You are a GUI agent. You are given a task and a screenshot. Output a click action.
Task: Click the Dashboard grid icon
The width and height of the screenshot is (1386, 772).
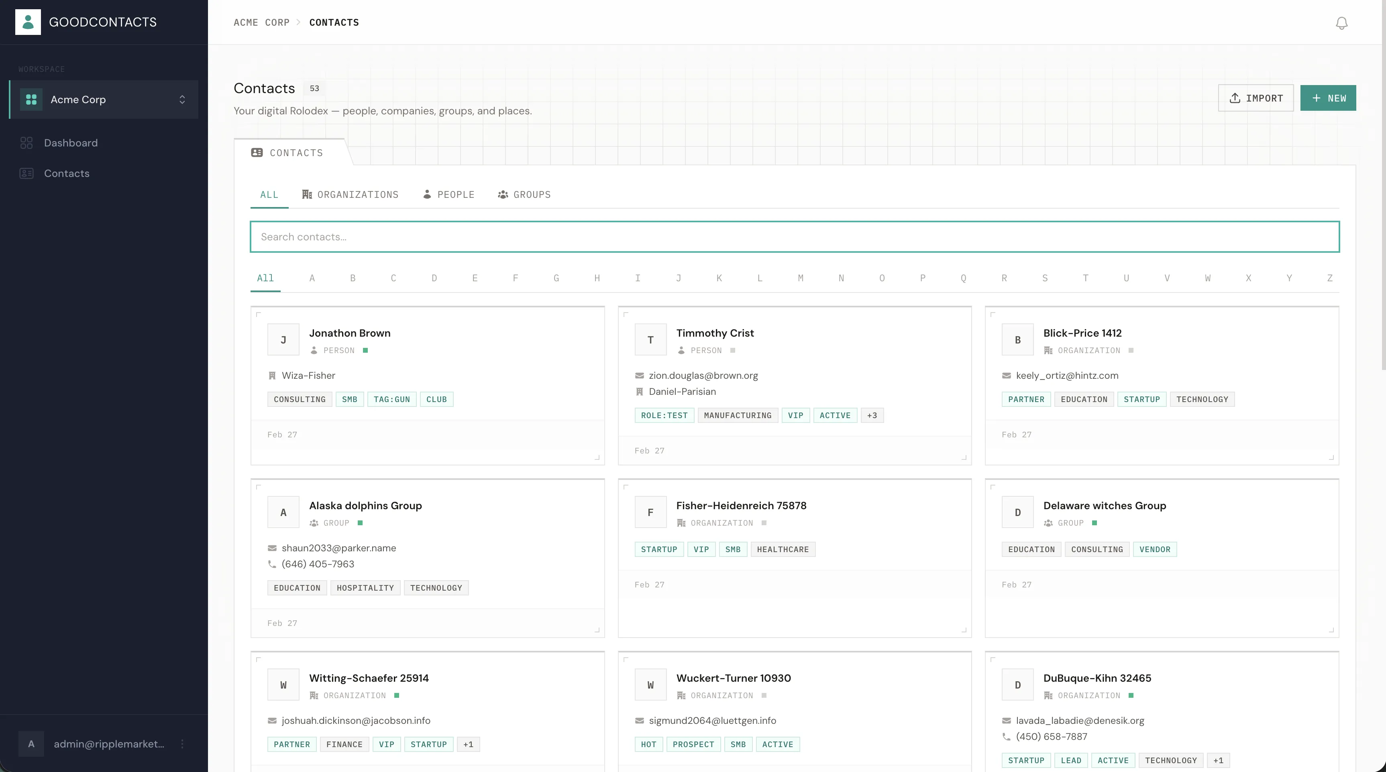27,142
